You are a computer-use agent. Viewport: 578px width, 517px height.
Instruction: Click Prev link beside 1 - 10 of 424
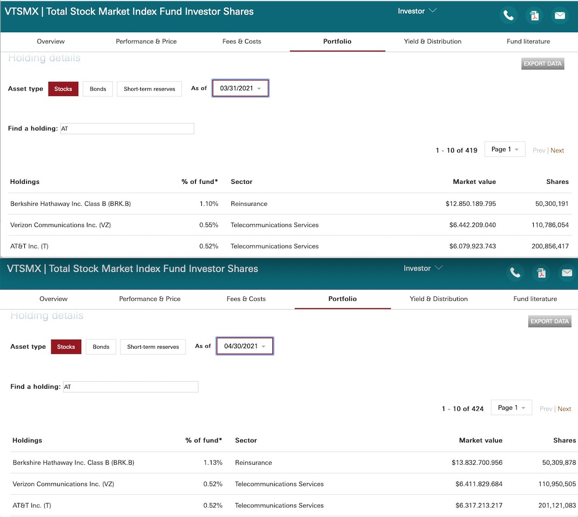[x=546, y=409]
